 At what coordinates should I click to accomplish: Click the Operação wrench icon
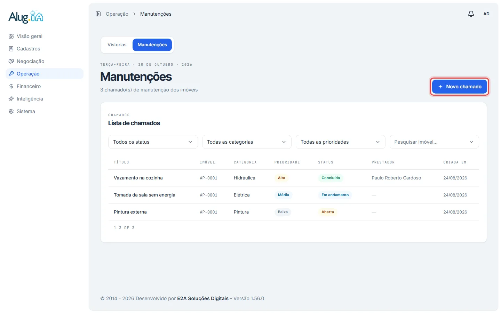tap(11, 74)
